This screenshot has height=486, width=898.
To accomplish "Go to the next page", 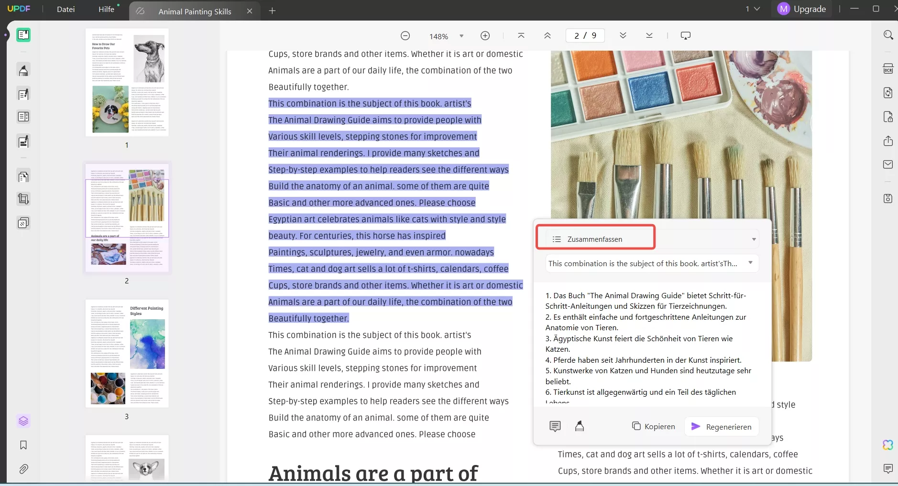I will [x=623, y=35].
